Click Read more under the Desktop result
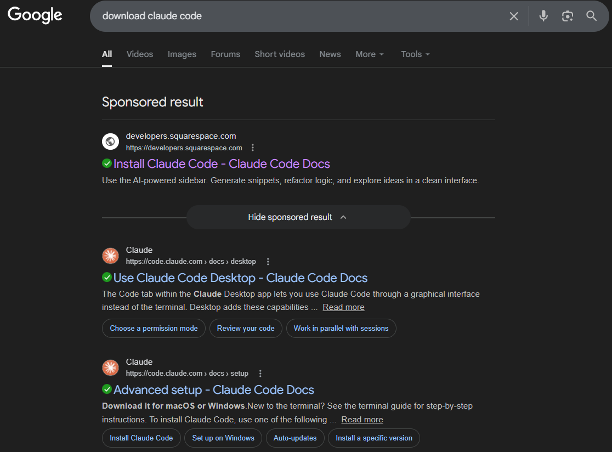The width and height of the screenshot is (612, 452). pyautogui.click(x=343, y=307)
